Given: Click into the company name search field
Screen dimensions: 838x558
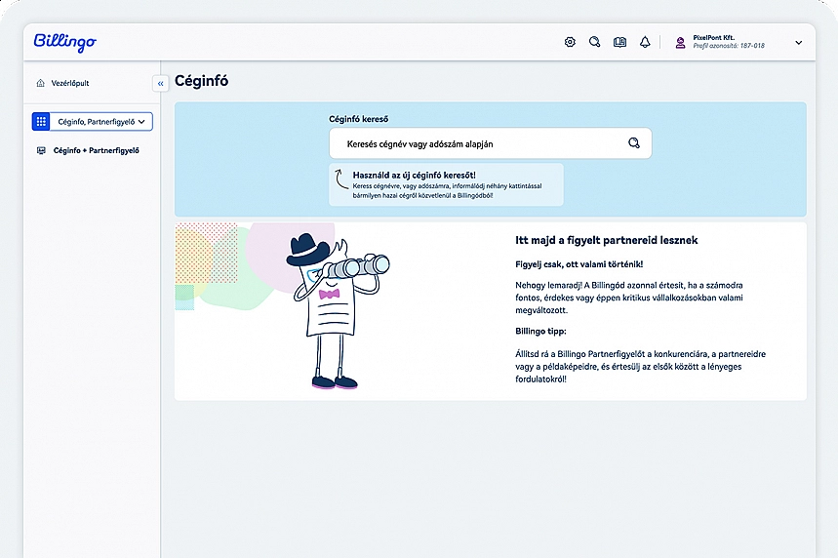Looking at the screenshot, I should 478,143.
